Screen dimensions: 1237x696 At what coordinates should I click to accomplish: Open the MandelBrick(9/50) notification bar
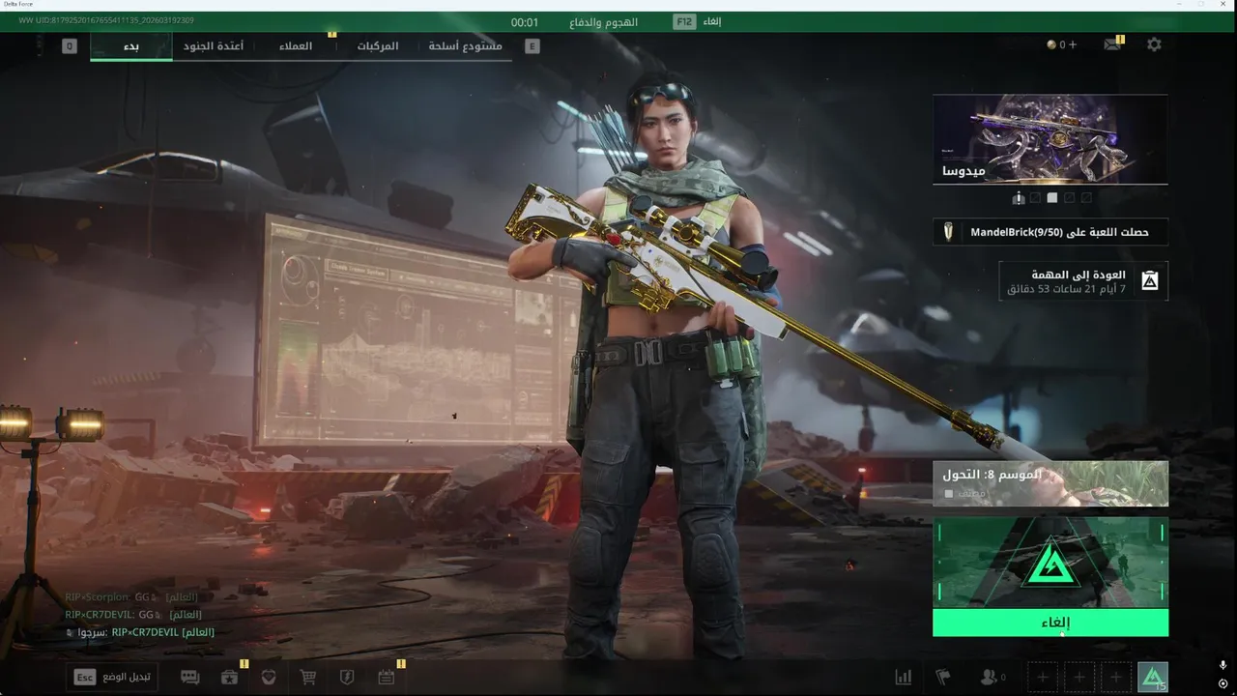point(1050,232)
